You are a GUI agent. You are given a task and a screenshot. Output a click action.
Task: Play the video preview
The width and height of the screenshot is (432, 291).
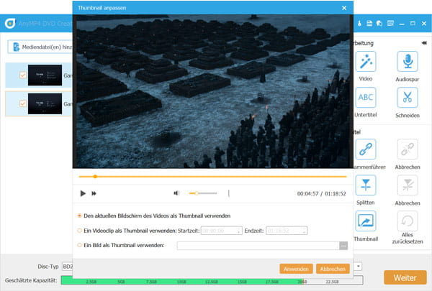click(x=83, y=193)
